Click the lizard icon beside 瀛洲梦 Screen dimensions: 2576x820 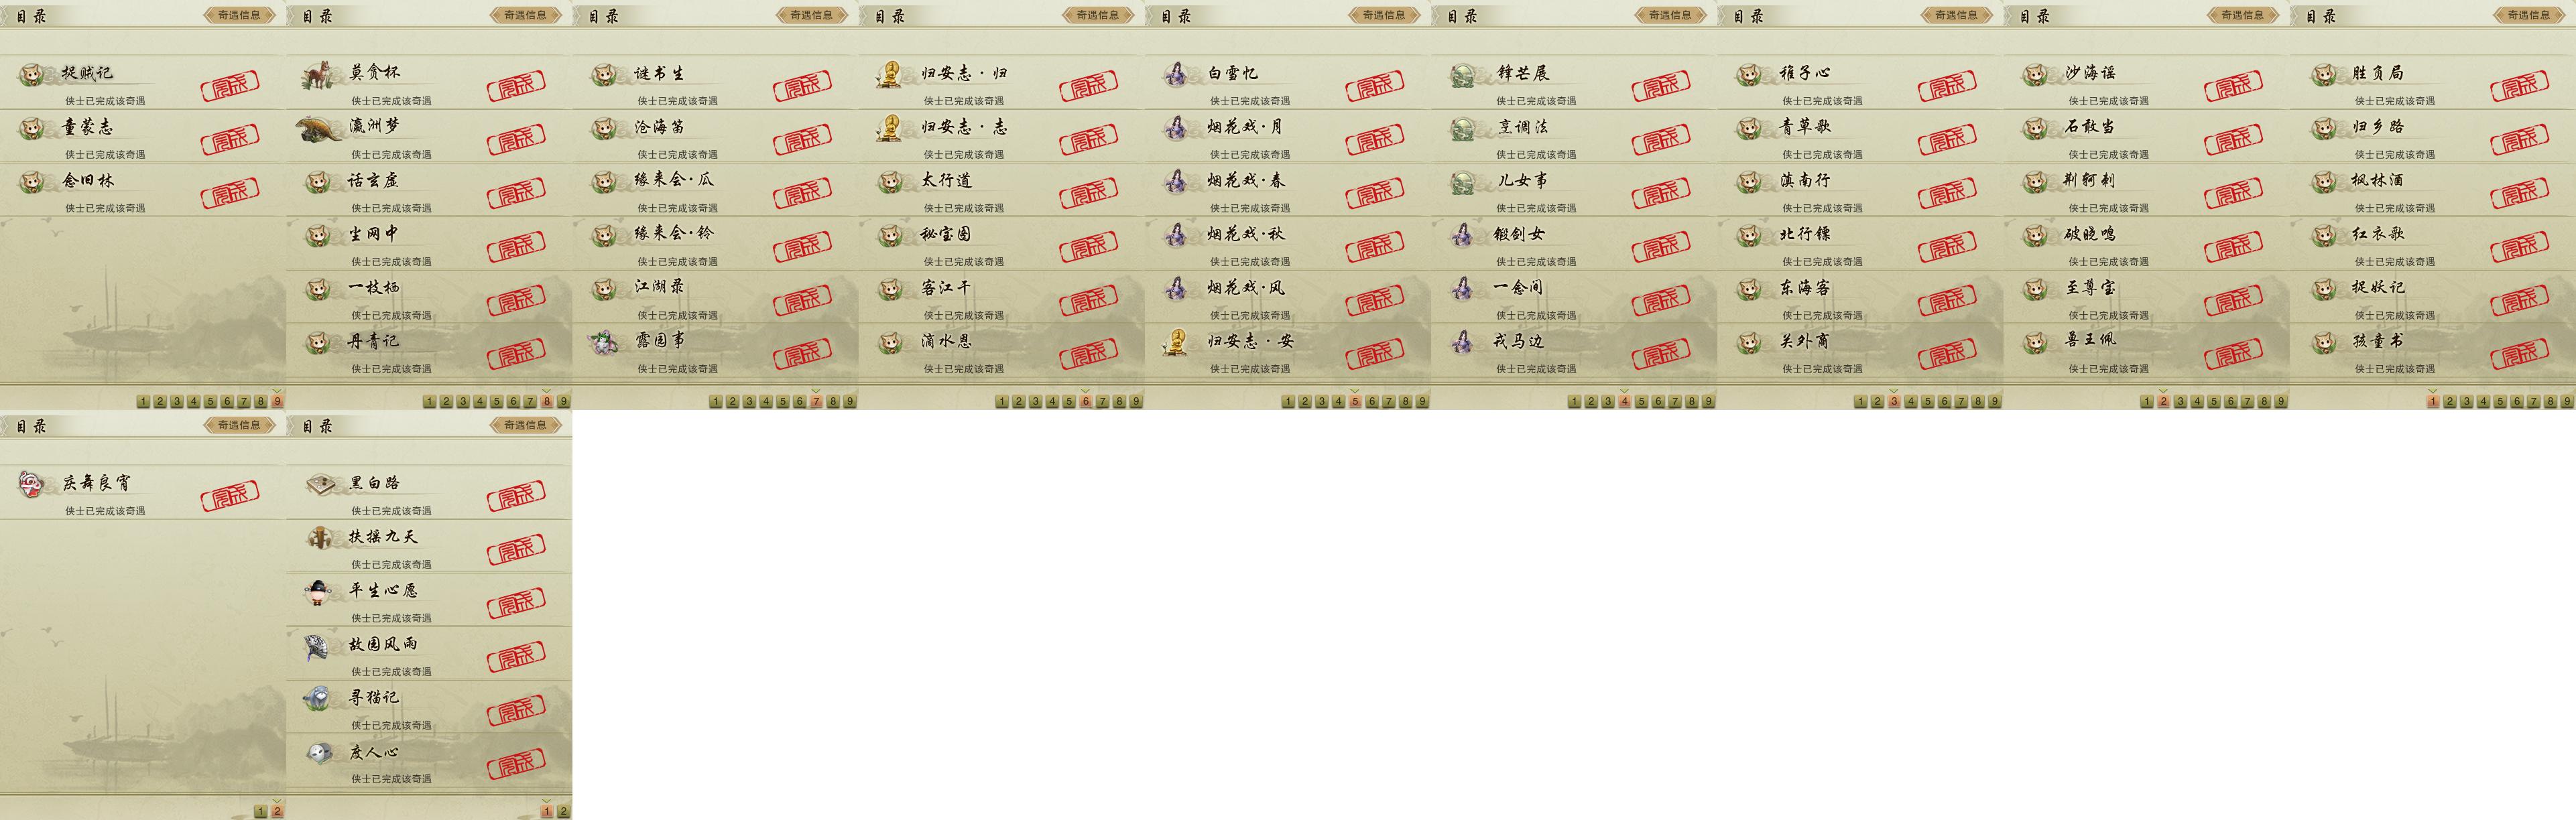(319, 128)
